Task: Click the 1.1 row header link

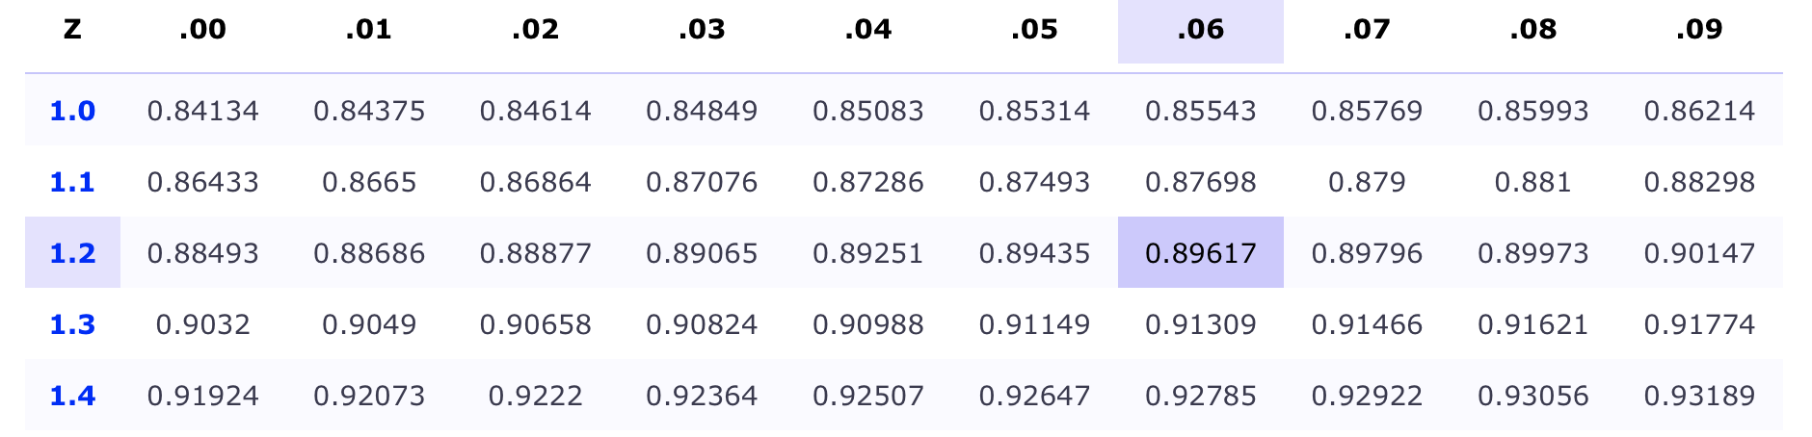Action: 72,182
